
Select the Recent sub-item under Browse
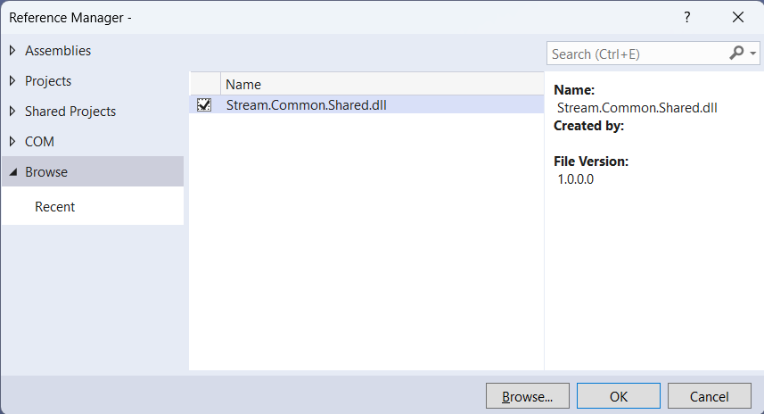tap(55, 207)
